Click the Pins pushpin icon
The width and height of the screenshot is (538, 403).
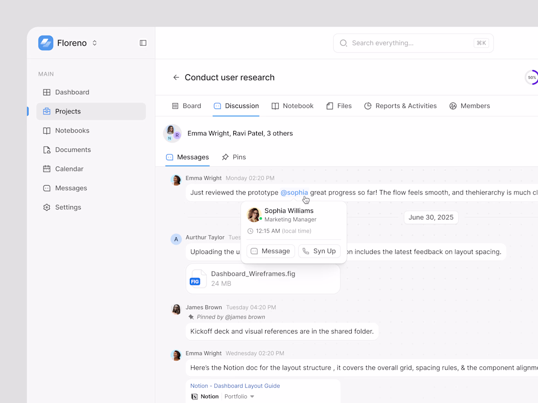(225, 157)
